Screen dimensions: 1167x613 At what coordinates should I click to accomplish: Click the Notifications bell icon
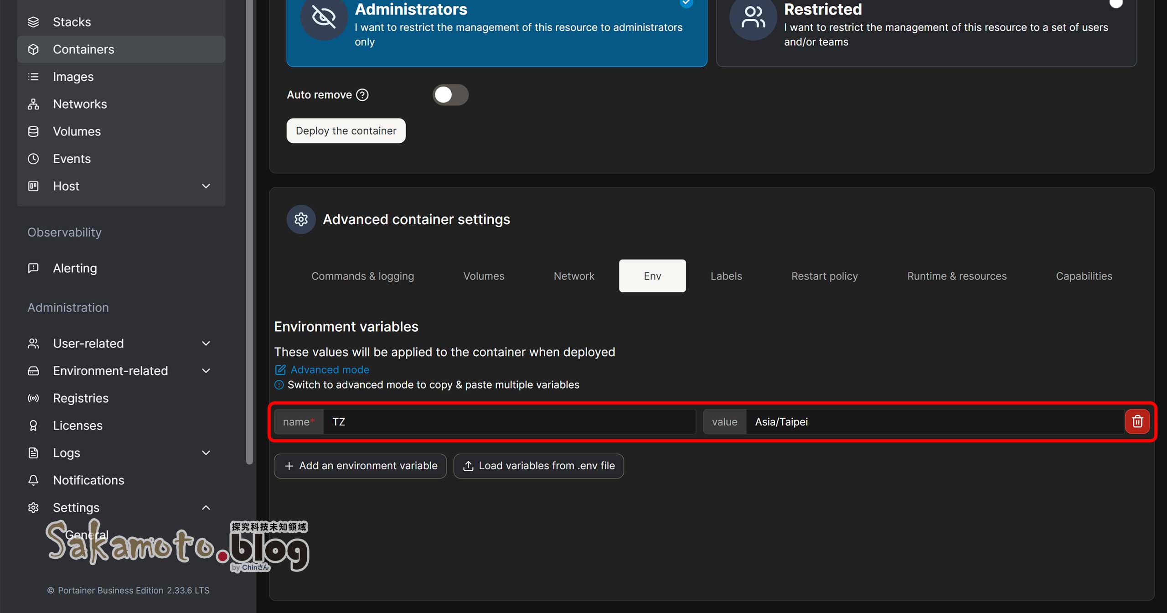(33, 480)
